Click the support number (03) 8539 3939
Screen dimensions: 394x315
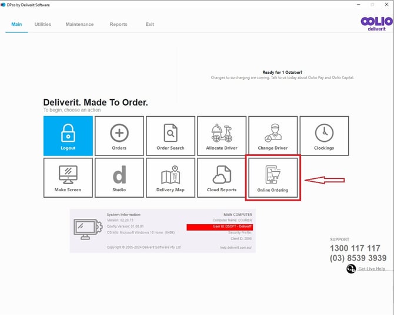click(358, 258)
